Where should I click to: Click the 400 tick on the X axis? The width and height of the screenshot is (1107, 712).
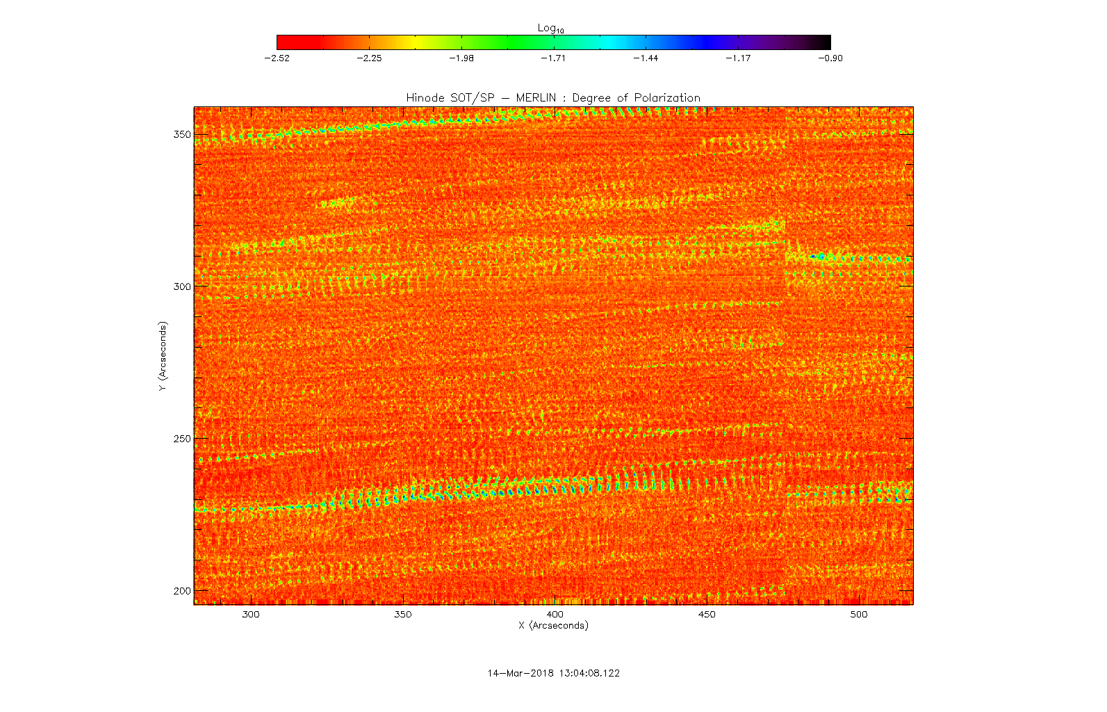[x=555, y=615]
